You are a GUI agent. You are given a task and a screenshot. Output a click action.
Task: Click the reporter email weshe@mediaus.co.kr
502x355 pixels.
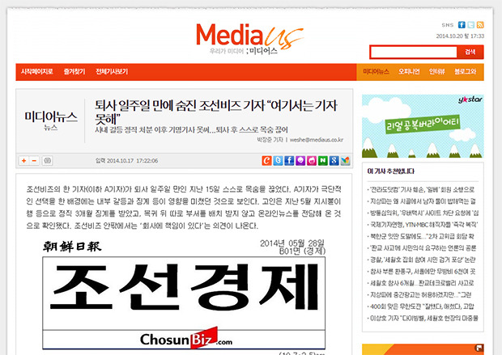(x=317, y=140)
